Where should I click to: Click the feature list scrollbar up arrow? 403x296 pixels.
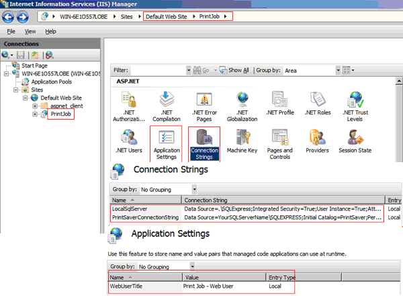point(399,81)
